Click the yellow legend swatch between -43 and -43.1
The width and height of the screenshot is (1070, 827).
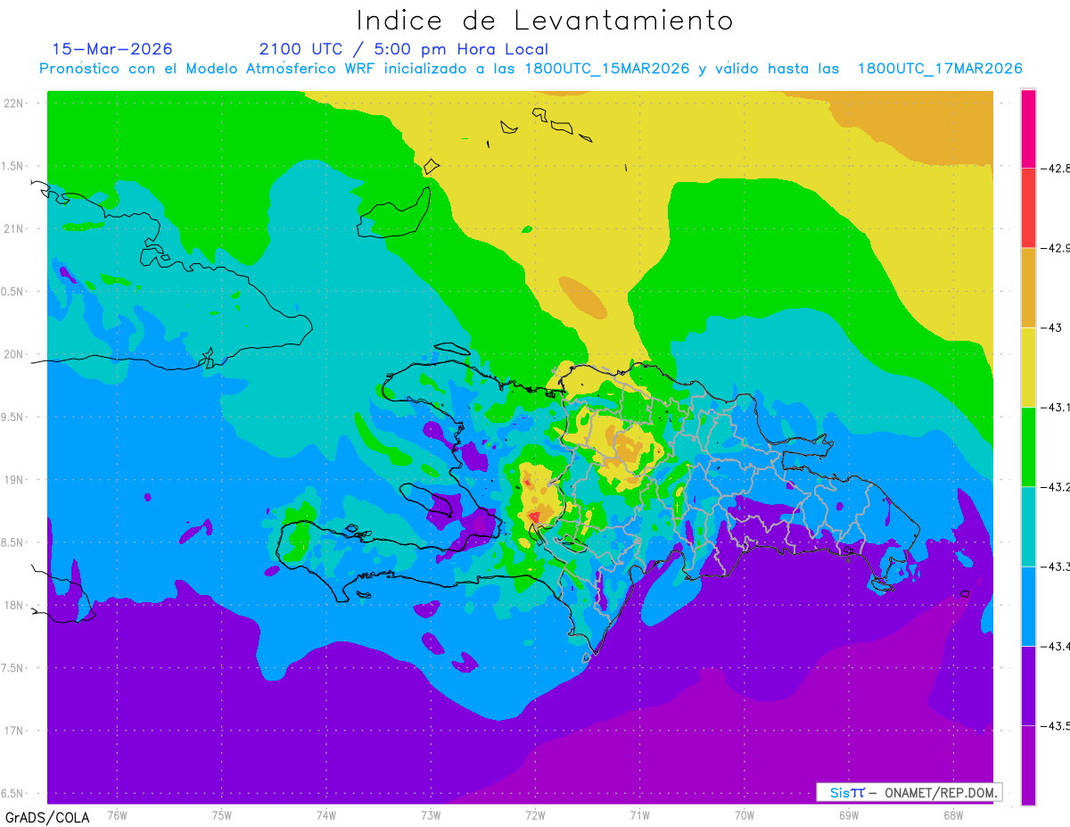(1028, 368)
